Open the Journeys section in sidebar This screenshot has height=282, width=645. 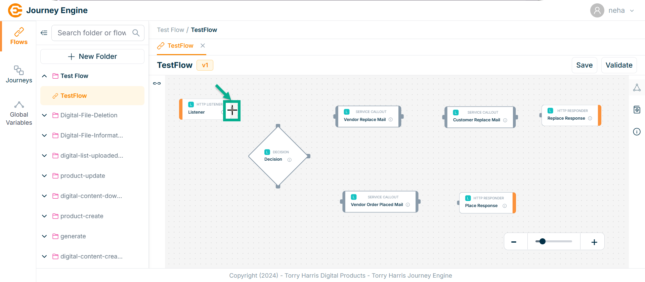pos(19,74)
